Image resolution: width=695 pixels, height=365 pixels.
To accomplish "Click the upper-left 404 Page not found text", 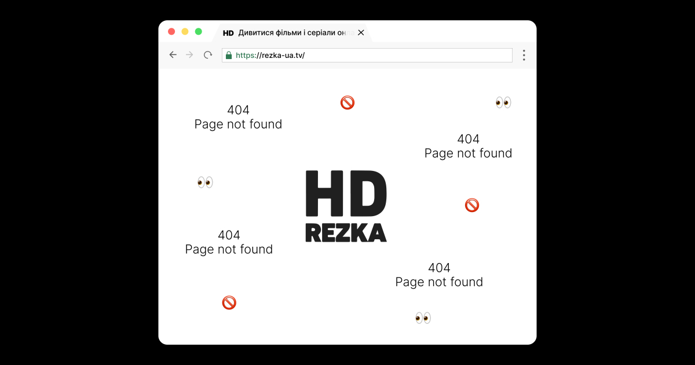I will pyautogui.click(x=237, y=117).
